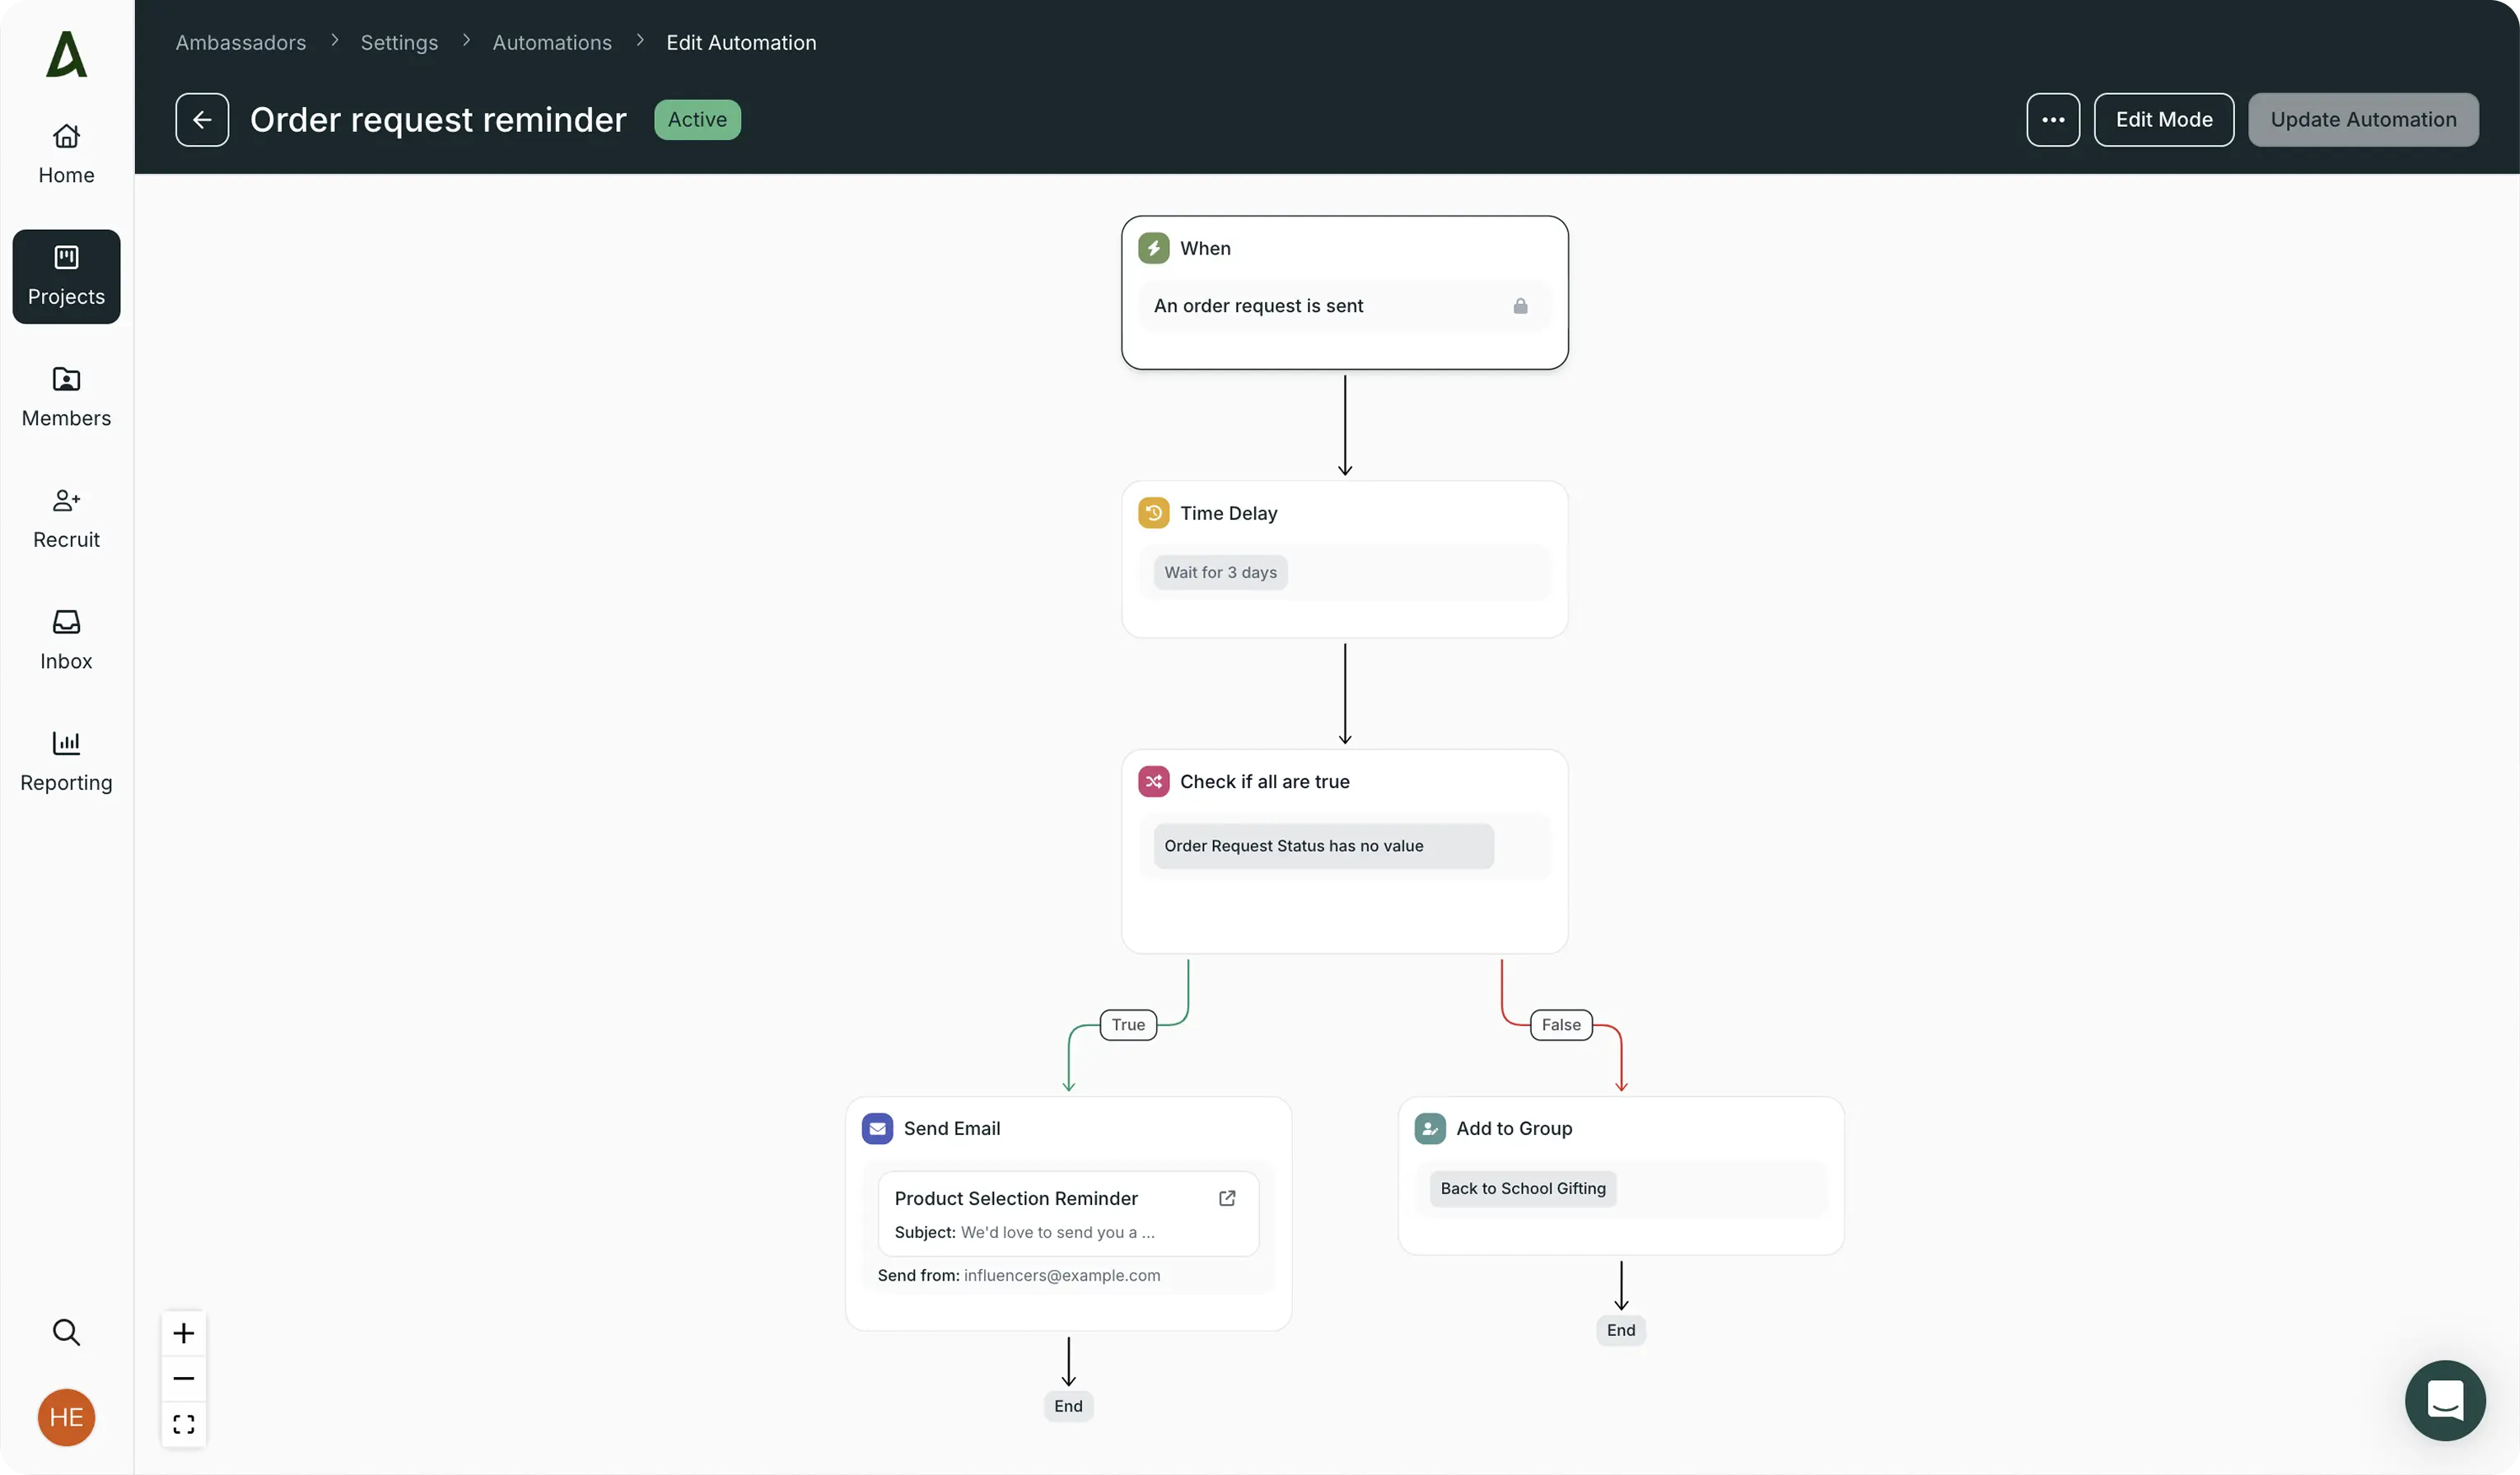The width and height of the screenshot is (2520, 1475).
Task: Click the back arrow button
Action: click(202, 120)
